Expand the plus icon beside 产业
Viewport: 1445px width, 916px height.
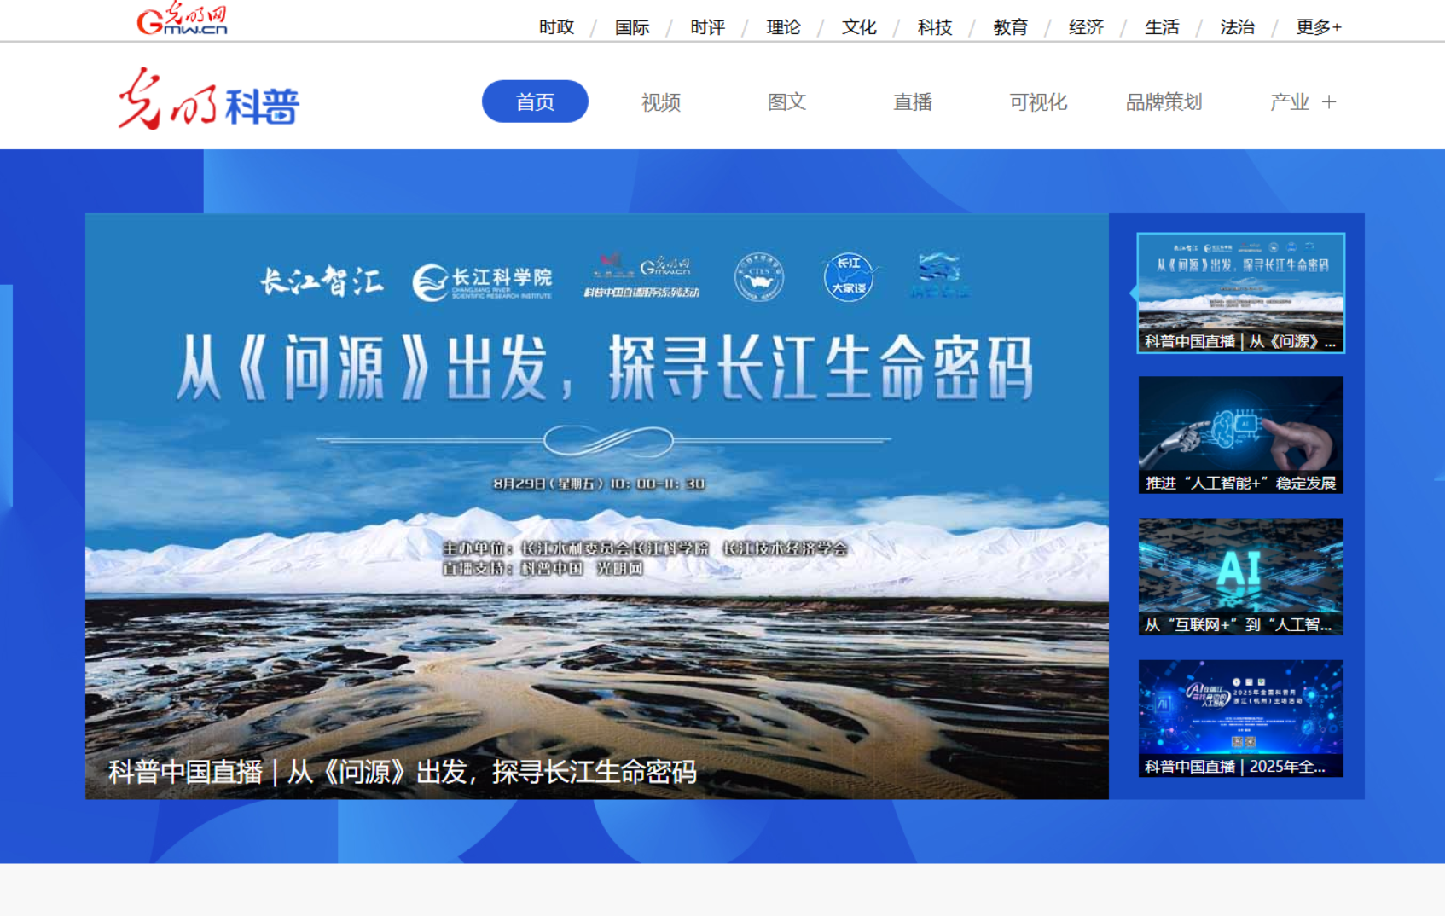[x=1329, y=102]
